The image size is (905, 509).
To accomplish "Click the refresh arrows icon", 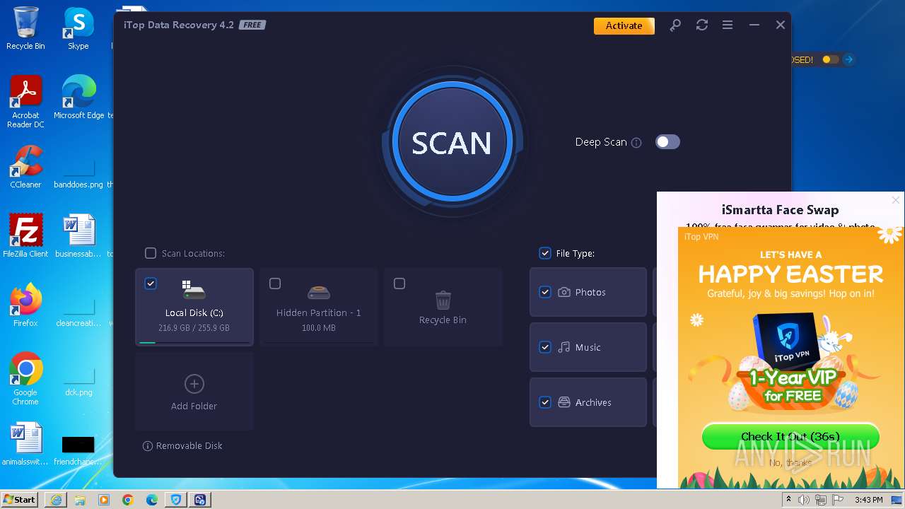I will click(x=701, y=25).
